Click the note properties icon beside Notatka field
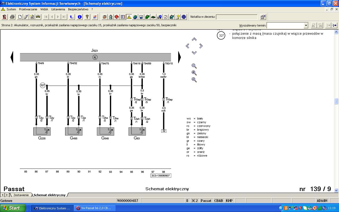 click(x=263, y=17)
